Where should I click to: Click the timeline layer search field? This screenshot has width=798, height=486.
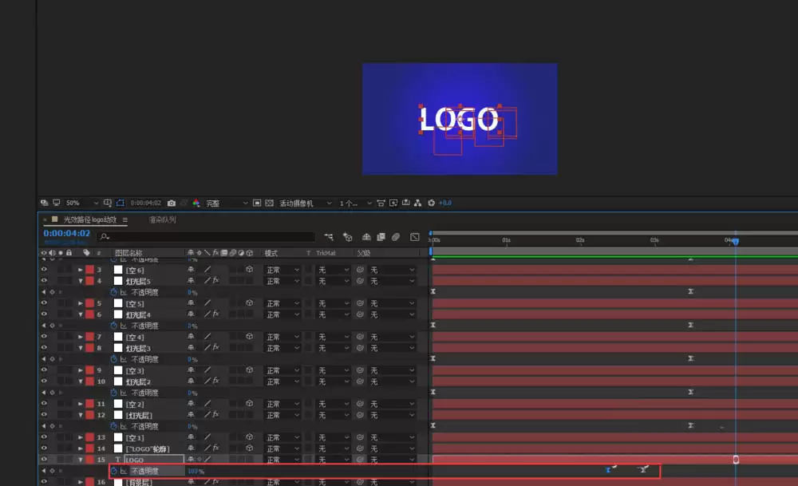[207, 237]
